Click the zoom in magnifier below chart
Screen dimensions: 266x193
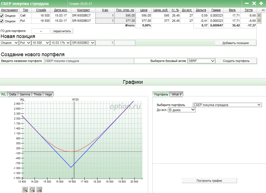coord(25,189)
